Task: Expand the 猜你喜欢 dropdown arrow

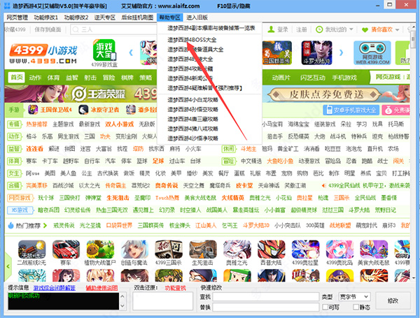Action: pyautogui.click(x=397, y=29)
